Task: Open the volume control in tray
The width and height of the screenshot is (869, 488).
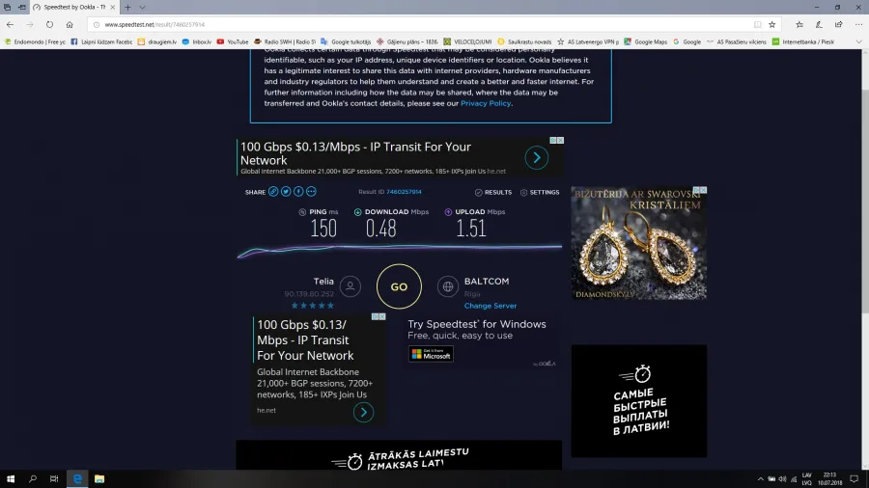Action: click(782, 479)
